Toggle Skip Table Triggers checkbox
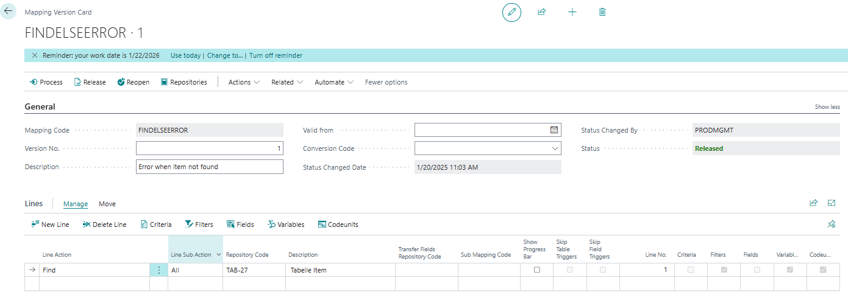Screen dimensions: 848x292 [x=570, y=270]
